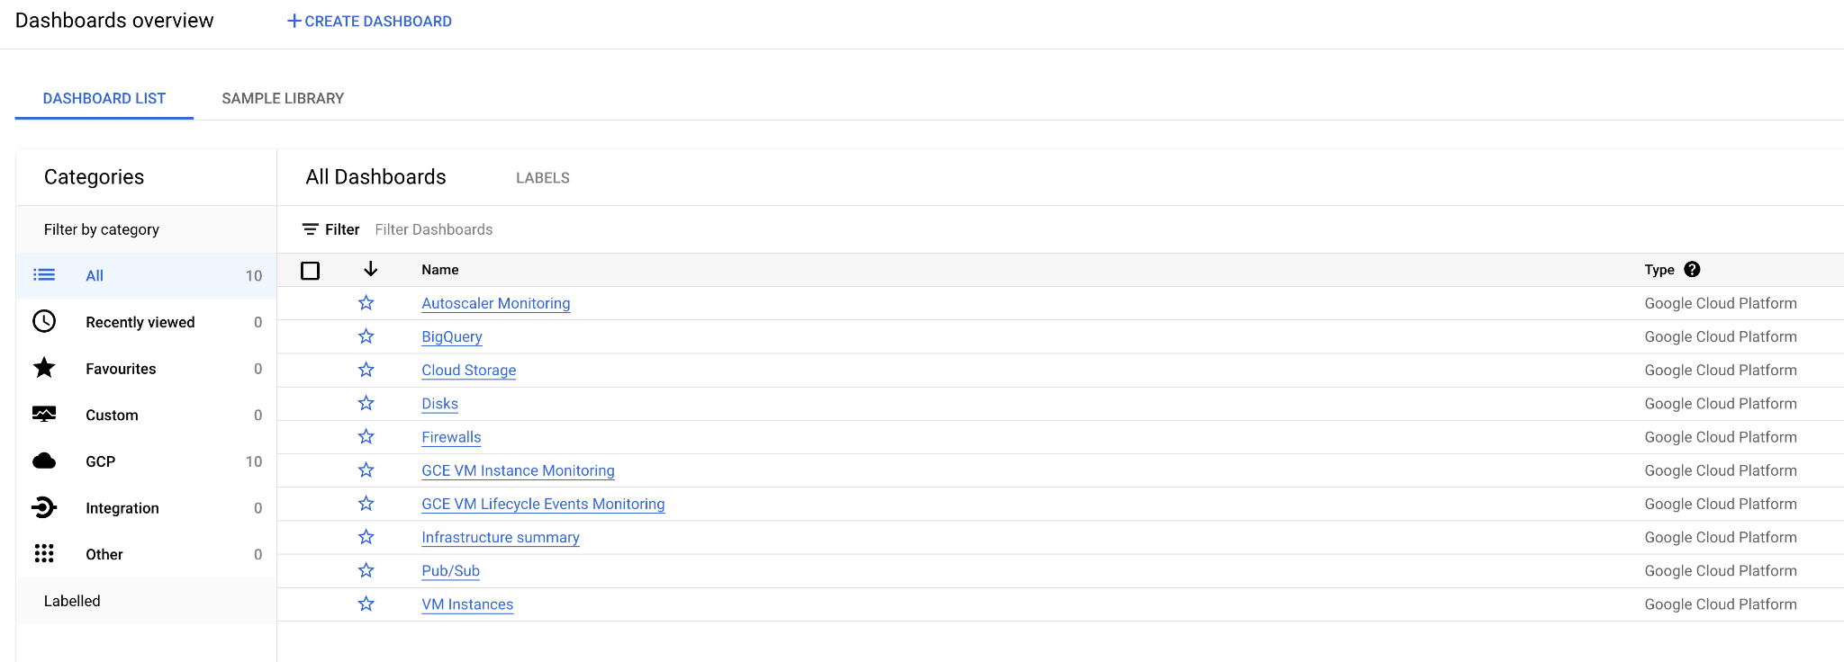Screen dimensions: 1844x662
Task: Click the Custom dashboards monitor icon
Action: click(x=44, y=415)
